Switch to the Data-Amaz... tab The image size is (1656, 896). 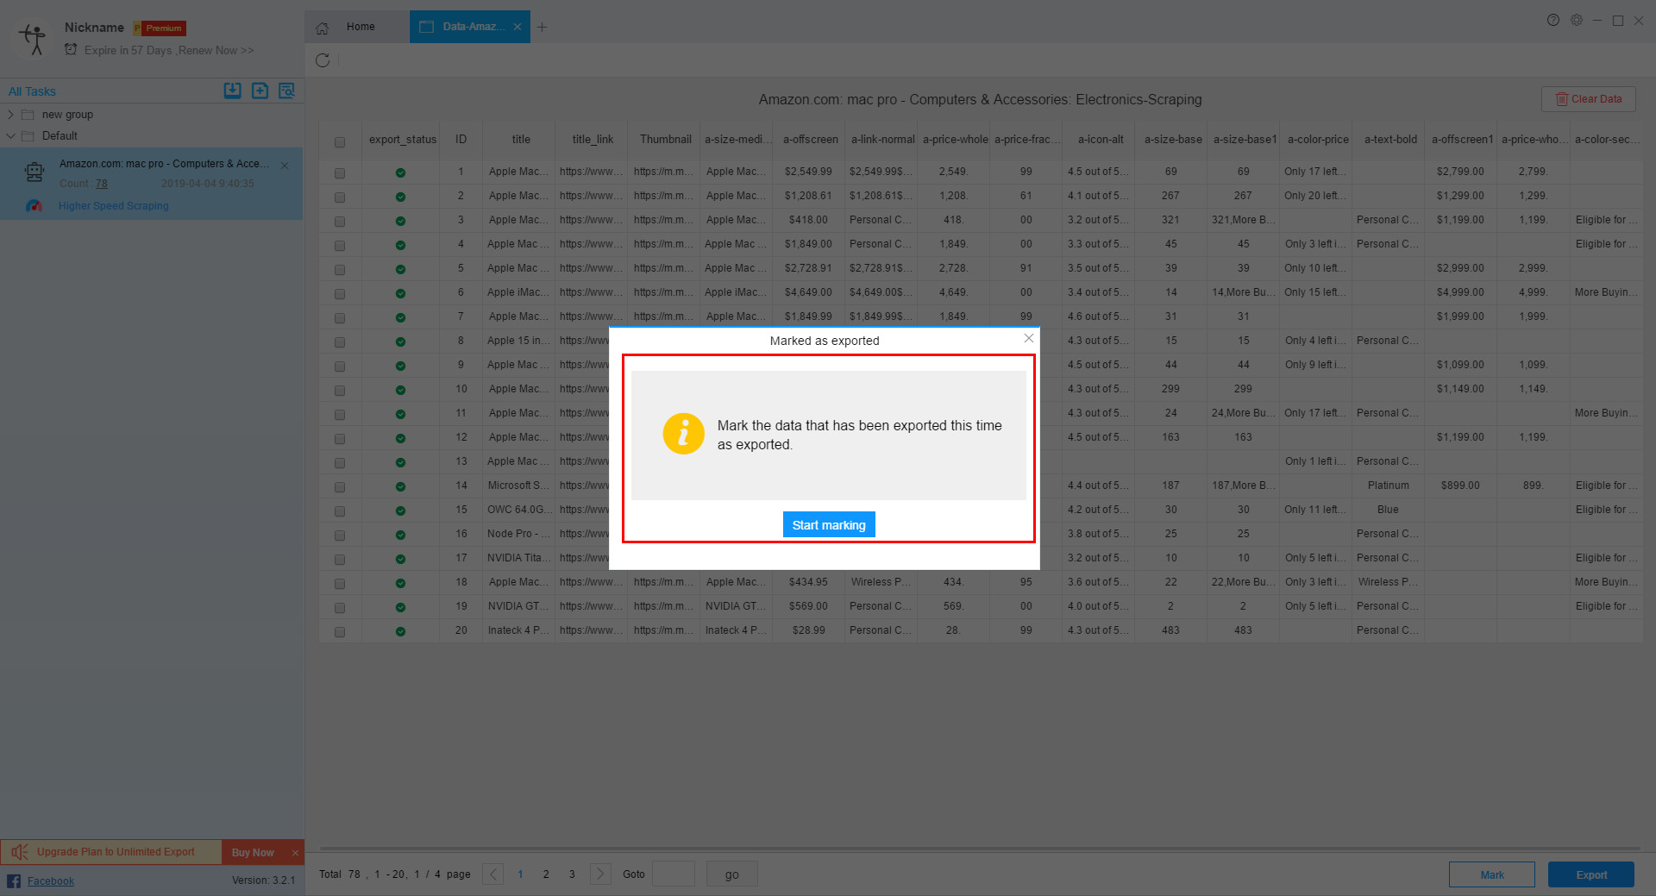pyautogui.click(x=470, y=27)
